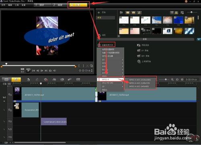Expand the 3D submenu entry
201x145 pixels.
[111, 87]
